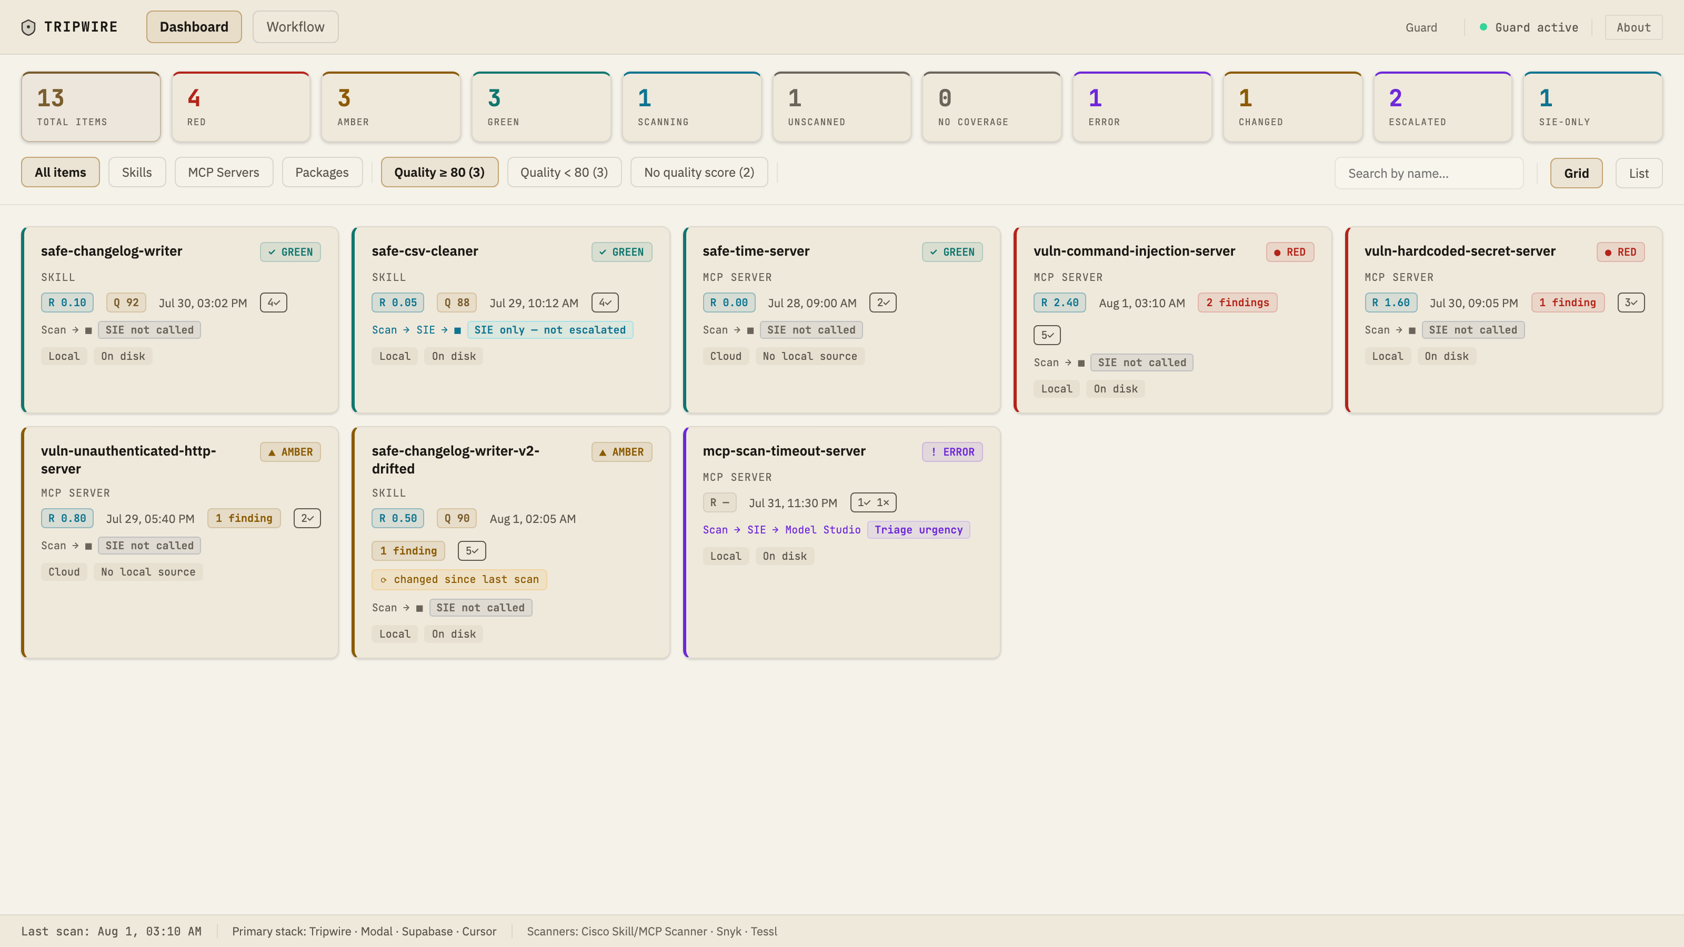
Task: Click the Triage urgency tag
Action: point(918,530)
